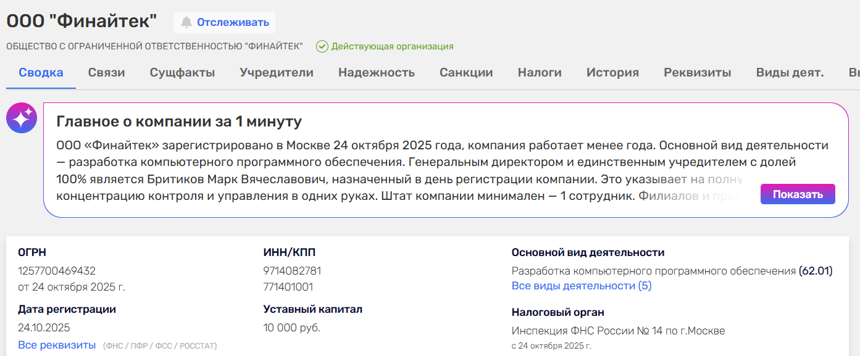The width and height of the screenshot is (860, 356).
Task: Click the text от 24 октября 2025 г.
Action: click(x=72, y=287)
